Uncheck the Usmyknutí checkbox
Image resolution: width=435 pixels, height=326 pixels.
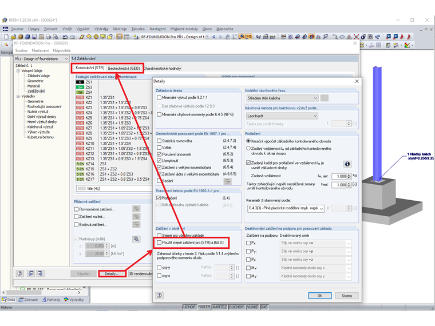coord(159,161)
